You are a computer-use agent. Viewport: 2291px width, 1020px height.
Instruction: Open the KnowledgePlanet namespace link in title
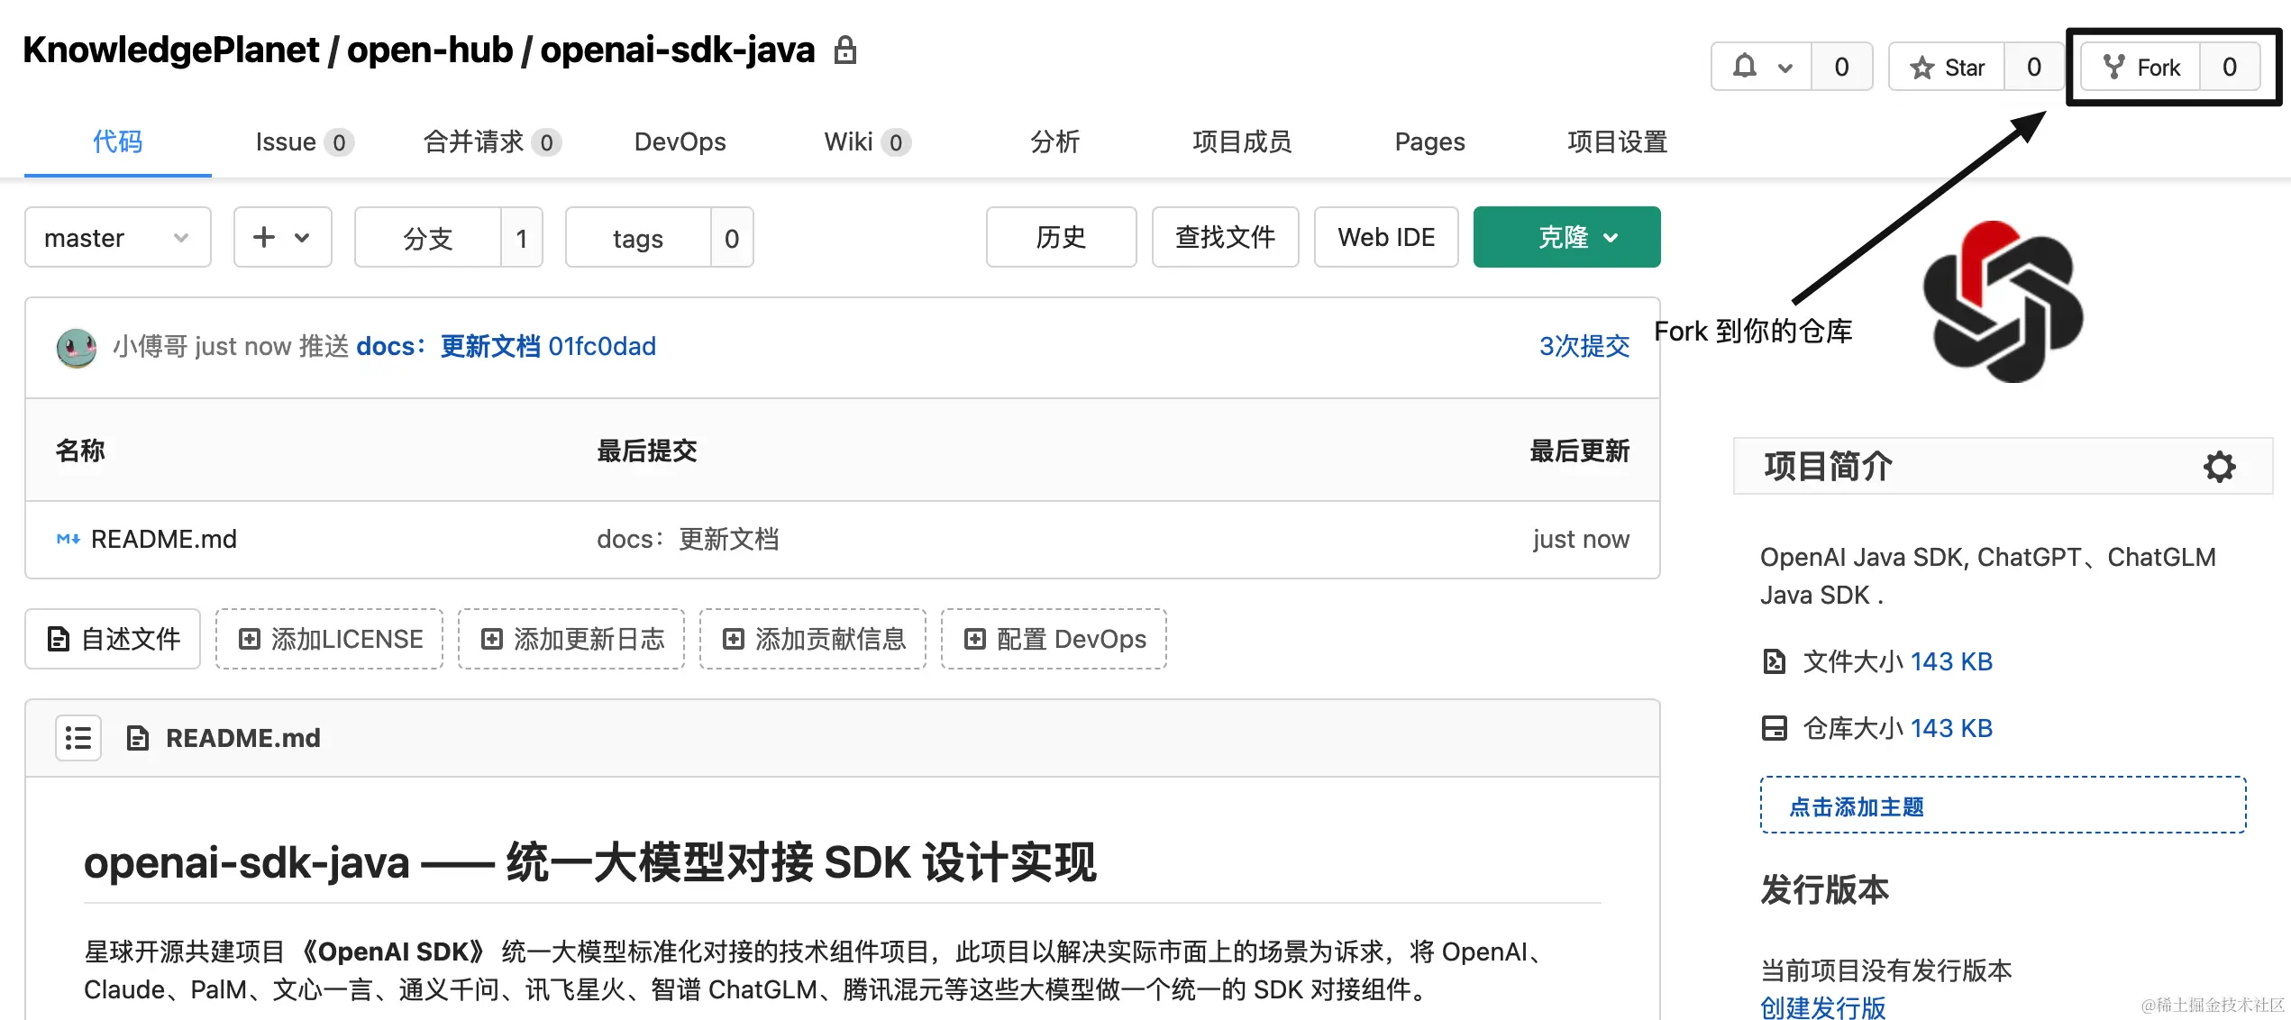pos(171,50)
